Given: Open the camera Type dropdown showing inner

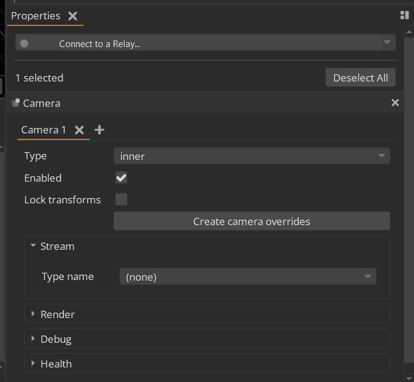Looking at the screenshot, I should tap(252, 156).
